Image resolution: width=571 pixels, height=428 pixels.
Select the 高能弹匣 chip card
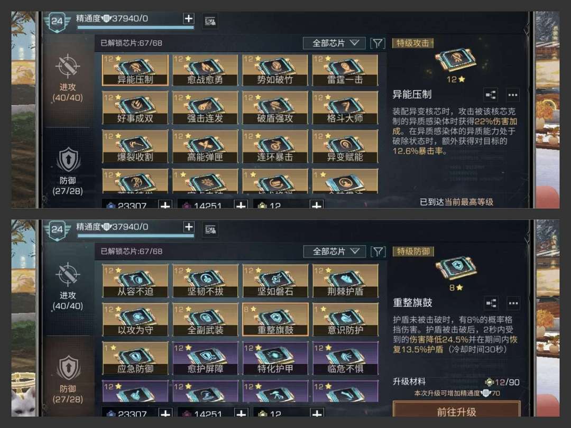click(205, 147)
